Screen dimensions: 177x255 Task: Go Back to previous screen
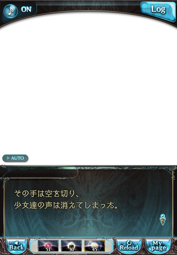coord(17,246)
